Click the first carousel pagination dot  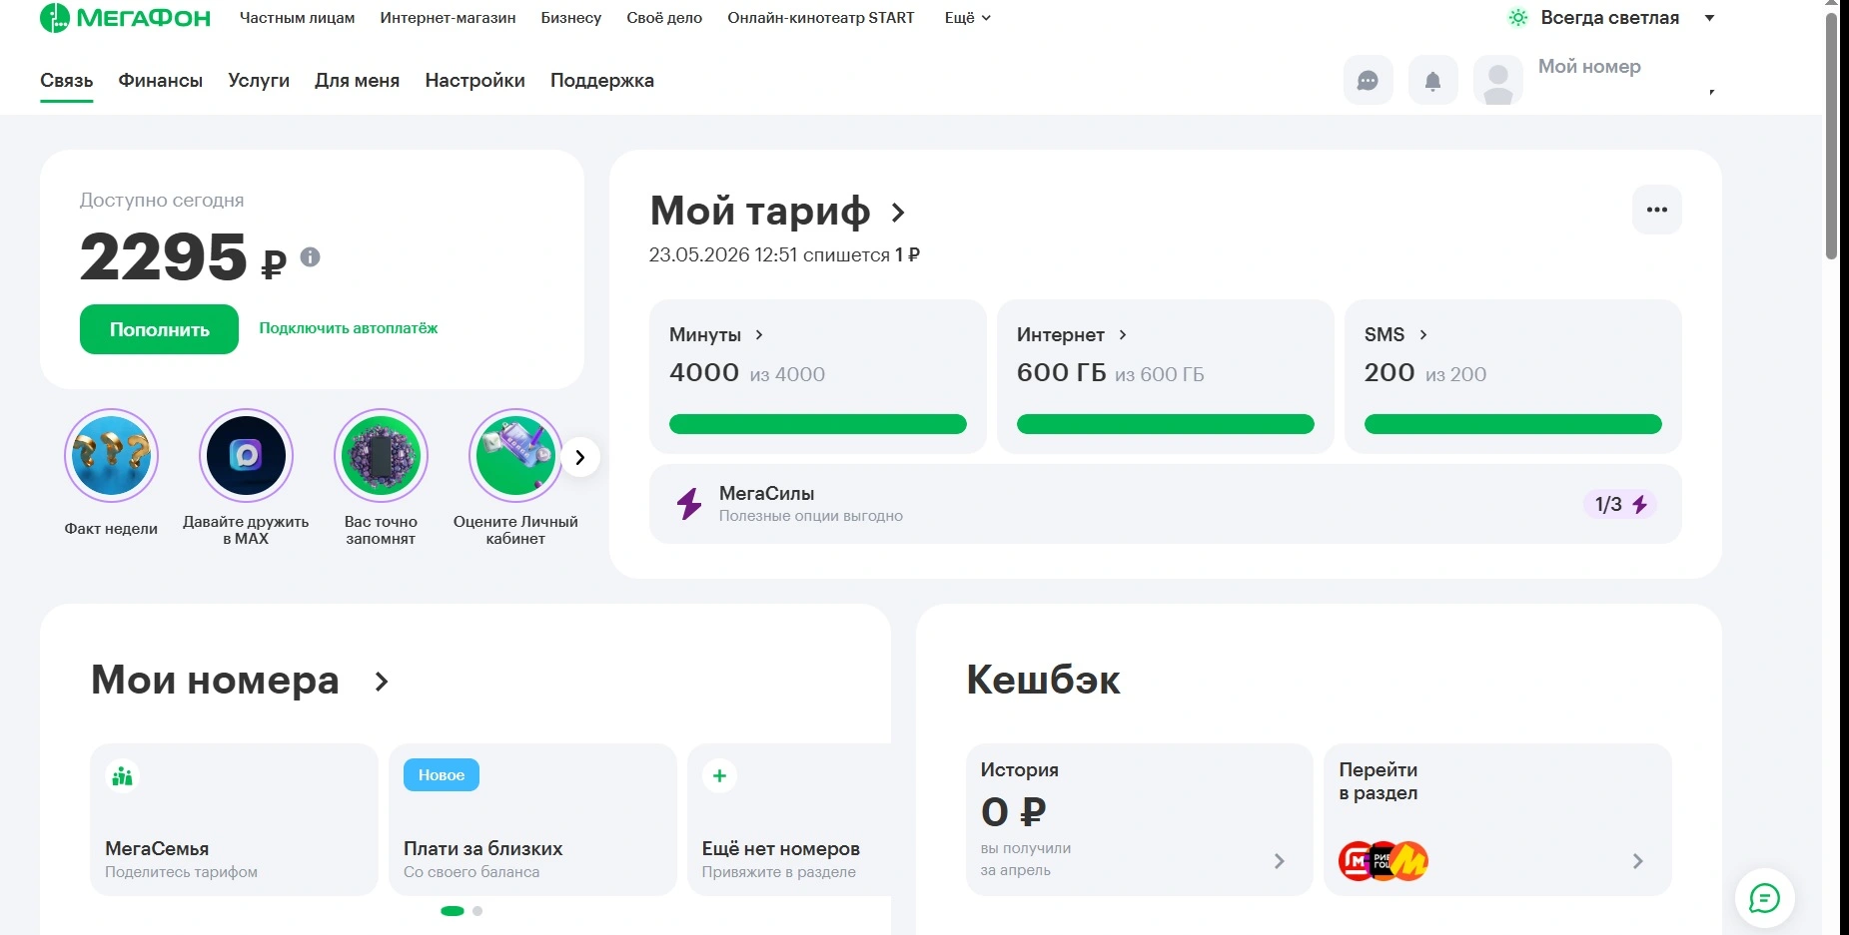[453, 911]
